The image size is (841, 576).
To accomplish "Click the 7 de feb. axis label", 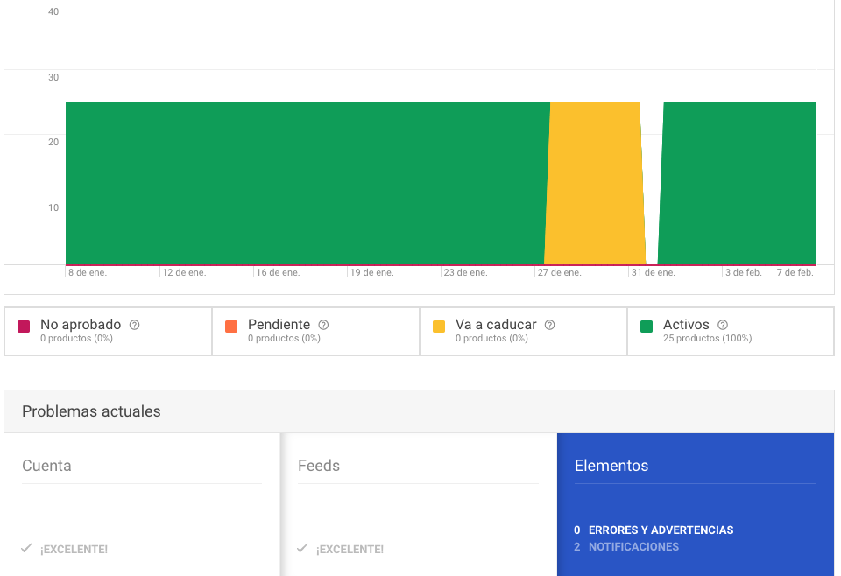I will tap(795, 273).
